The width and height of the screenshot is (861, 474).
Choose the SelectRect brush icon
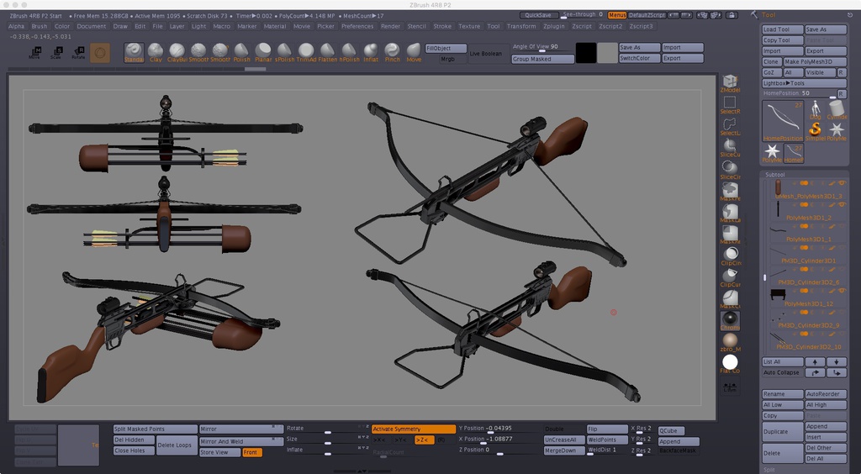(730, 105)
